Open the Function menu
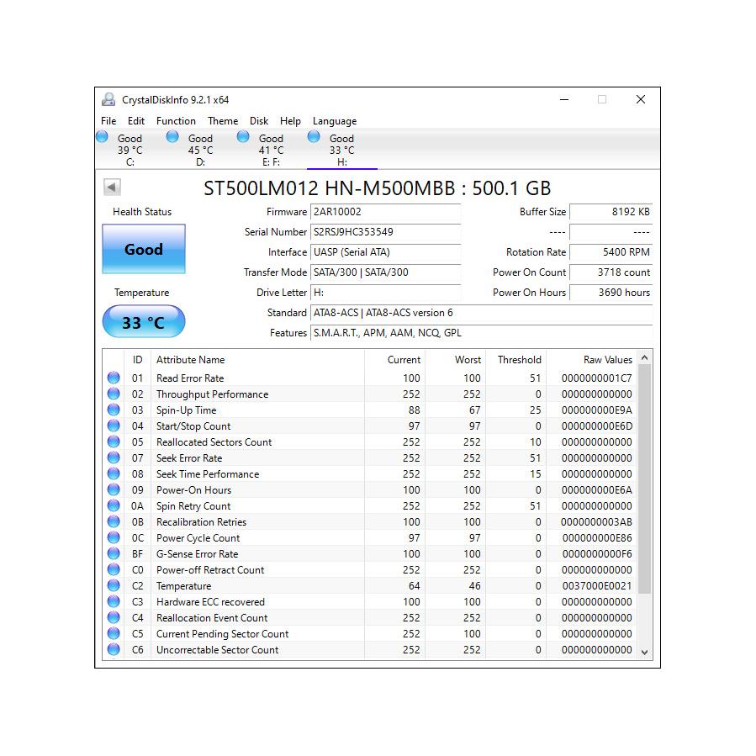Image resolution: width=756 pixels, height=756 pixels. tap(176, 121)
